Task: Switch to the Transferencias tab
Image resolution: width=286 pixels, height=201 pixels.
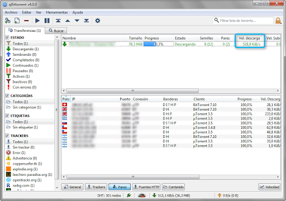Action: pos(25,31)
